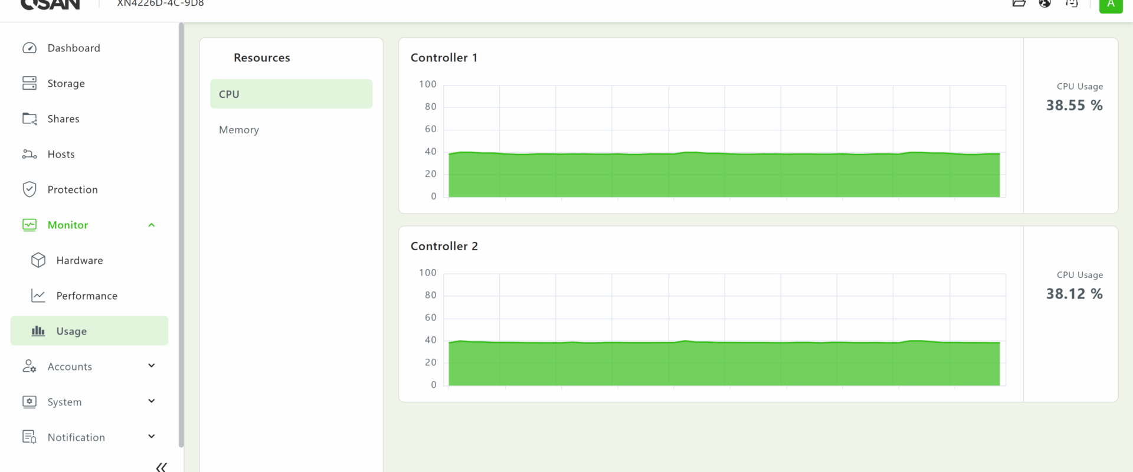The height and width of the screenshot is (472, 1133).
Task: Open the globe language icon in header
Action: point(1045,4)
